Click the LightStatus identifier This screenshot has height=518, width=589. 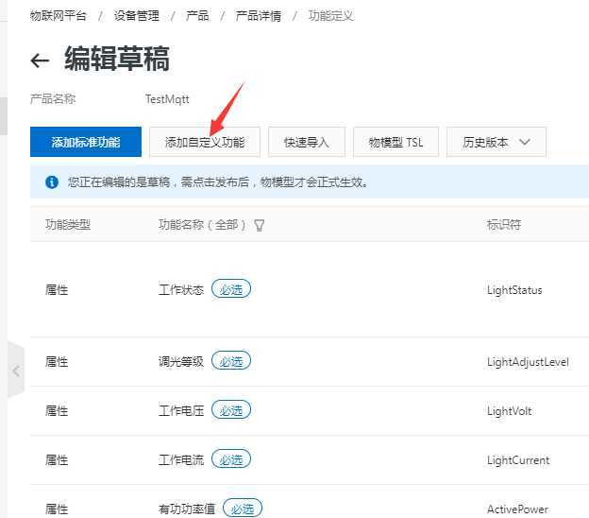[x=514, y=290]
